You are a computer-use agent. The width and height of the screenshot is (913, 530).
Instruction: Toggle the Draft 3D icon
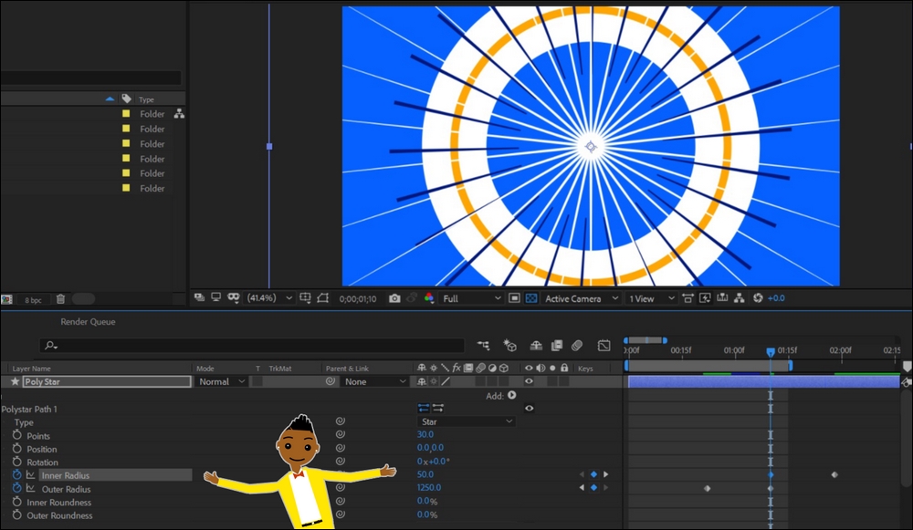tap(510, 346)
